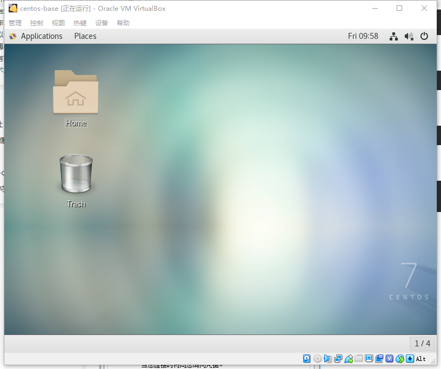Open the VirtualBox hard disk status icon
Viewport: 441px width, 369px height.
coord(306,358)
